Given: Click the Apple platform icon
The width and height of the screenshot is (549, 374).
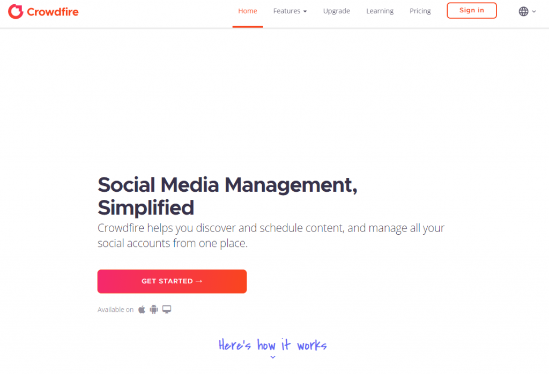Looking at the screenshot, I should coord(142,309).
